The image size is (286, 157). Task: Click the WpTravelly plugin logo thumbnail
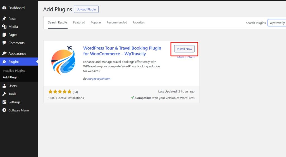[x=63, y=60]
